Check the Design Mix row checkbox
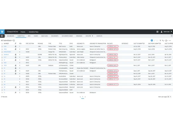 point(2,52)
